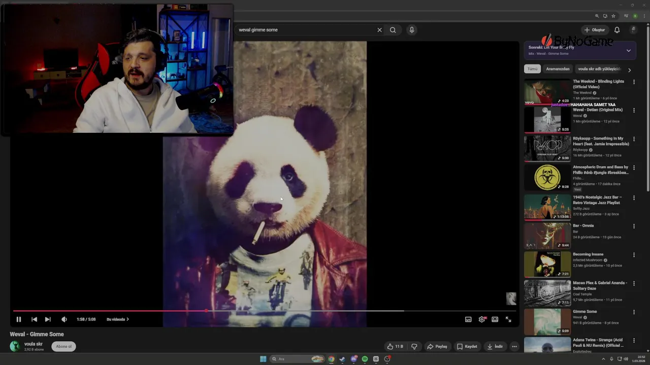Open the green Chrome profile button
Image resolution: width=650 pixels, height=365 pixels.
click(x=635, y=16)
